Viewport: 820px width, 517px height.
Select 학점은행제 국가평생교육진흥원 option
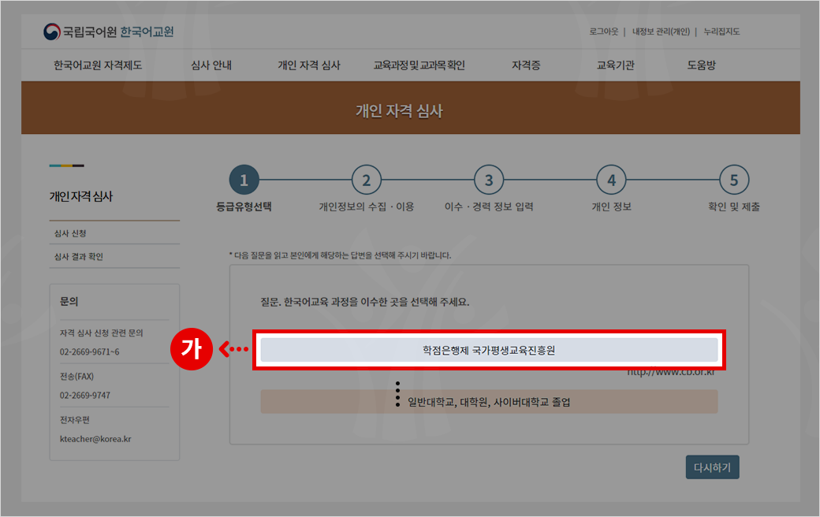click(489, 350)
